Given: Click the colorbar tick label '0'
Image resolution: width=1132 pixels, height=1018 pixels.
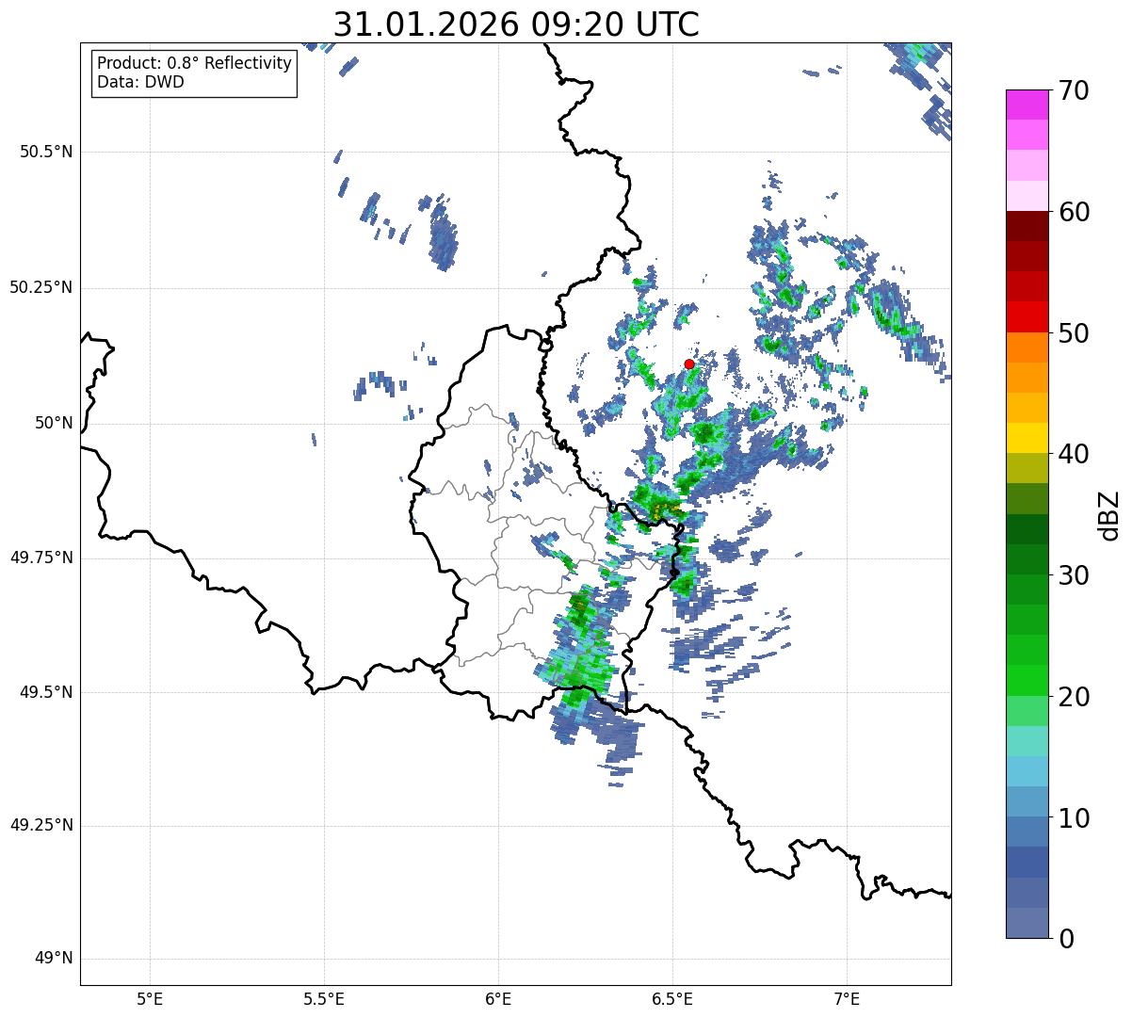Looking at the screenshot, I should point(1065,939).
